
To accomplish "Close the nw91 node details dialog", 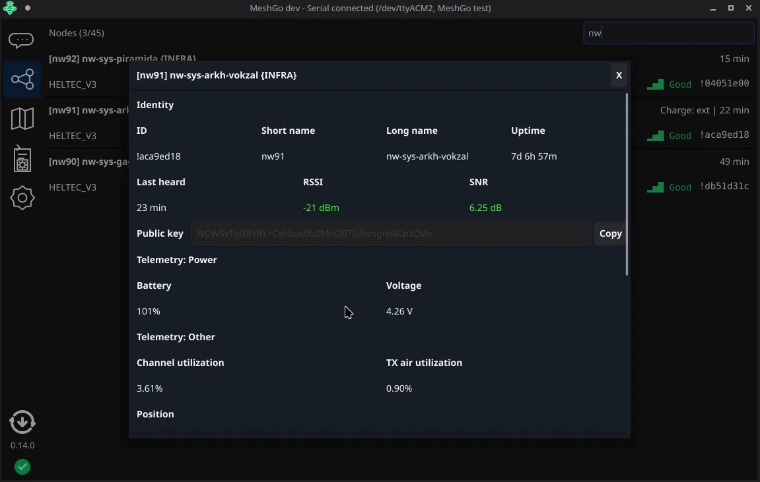I will coord(619,75).
